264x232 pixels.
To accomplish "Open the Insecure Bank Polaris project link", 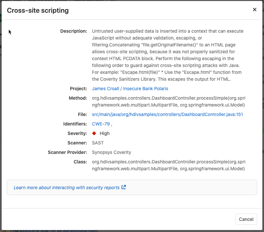I will 130,89.
